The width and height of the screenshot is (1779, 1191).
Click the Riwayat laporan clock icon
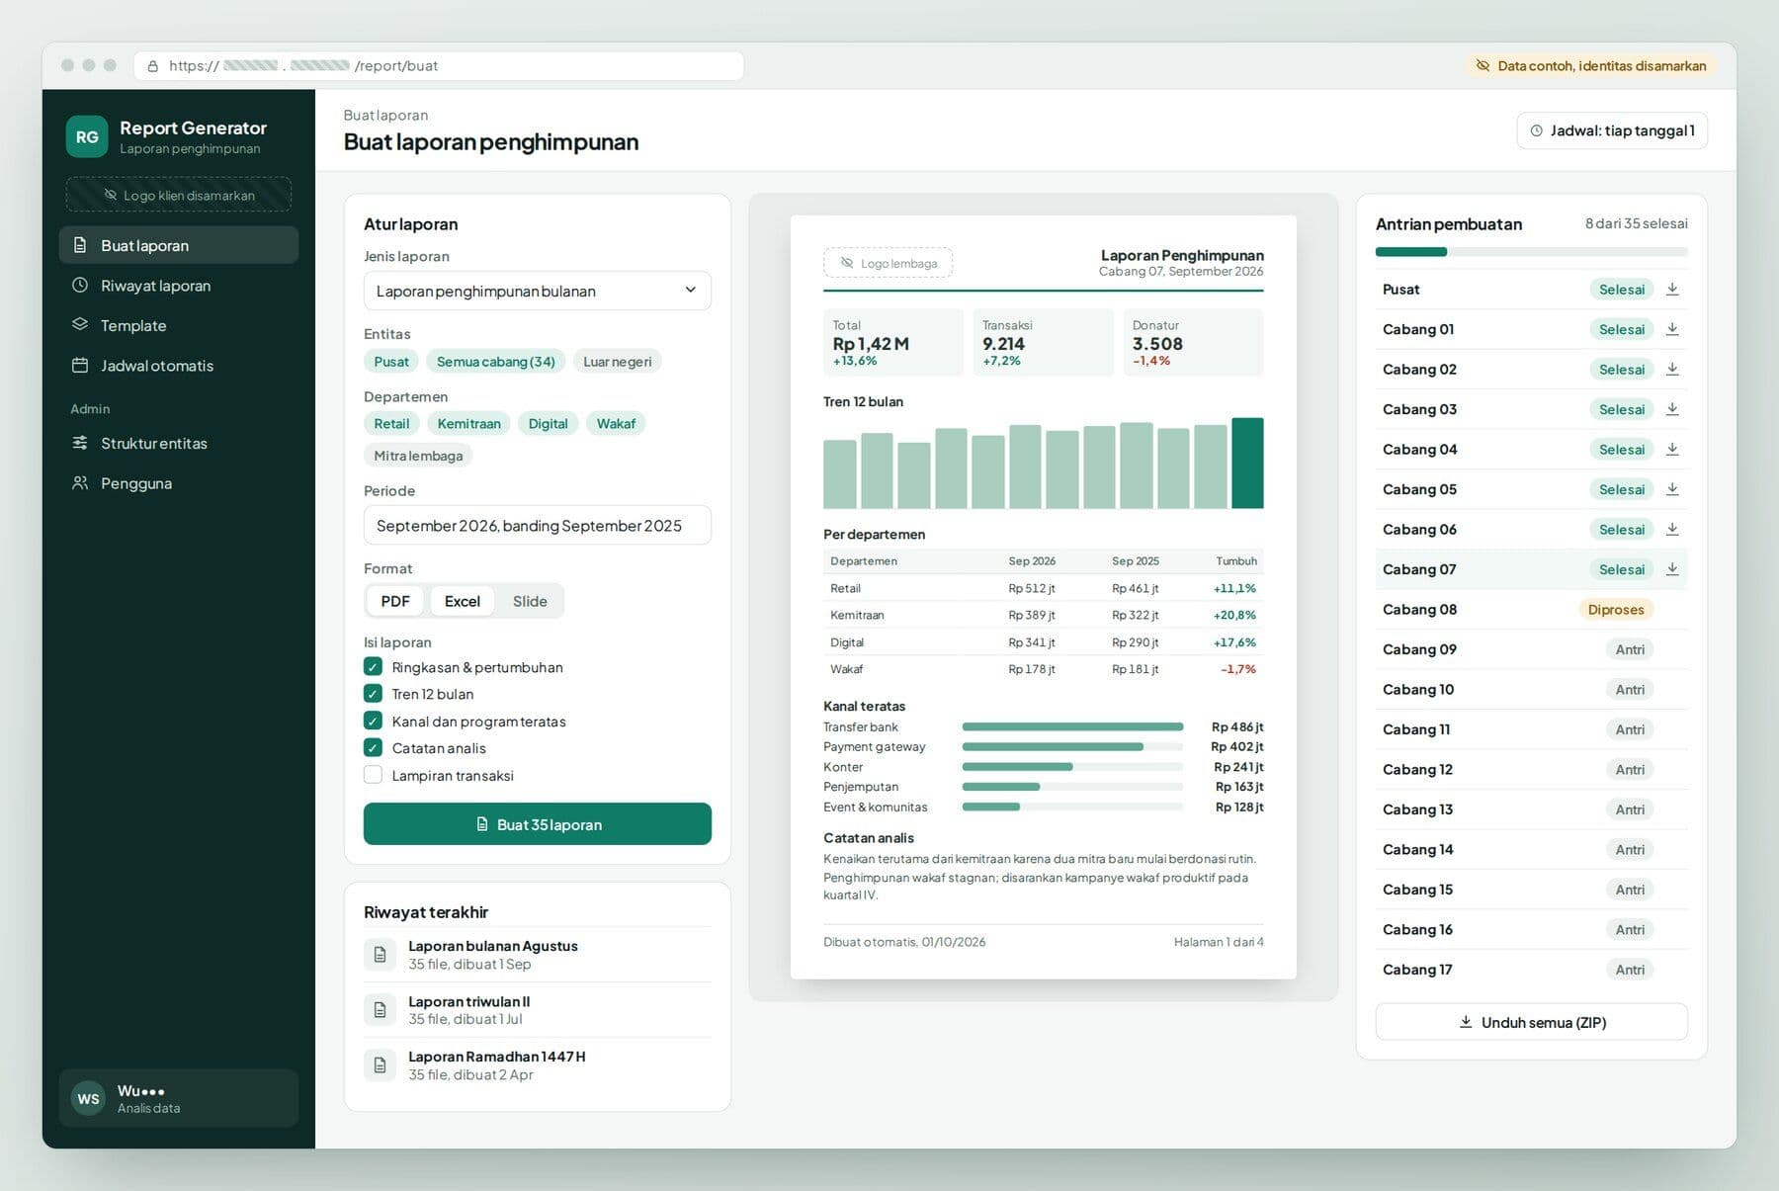coord(80,285)
